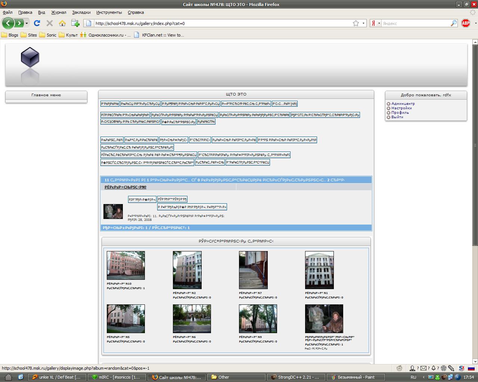Click the status bar S! icon
The image size is (478, 382).
pyautogui.click(x=462, y=368)
